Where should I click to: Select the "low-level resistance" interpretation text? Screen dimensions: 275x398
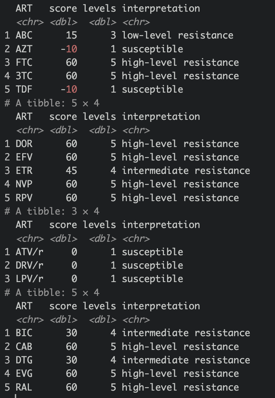coord(177,35)
